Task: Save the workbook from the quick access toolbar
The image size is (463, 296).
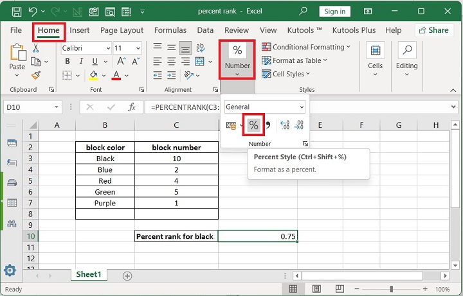Action: coord(15,12)
